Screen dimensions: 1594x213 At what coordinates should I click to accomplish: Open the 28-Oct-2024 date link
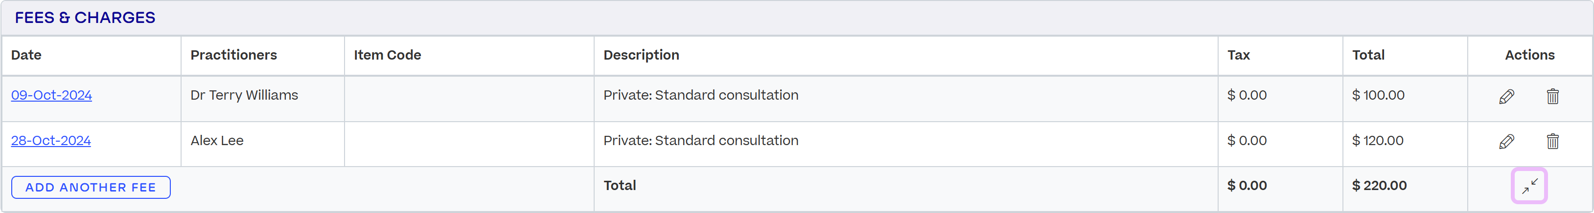tap(51, 141)
